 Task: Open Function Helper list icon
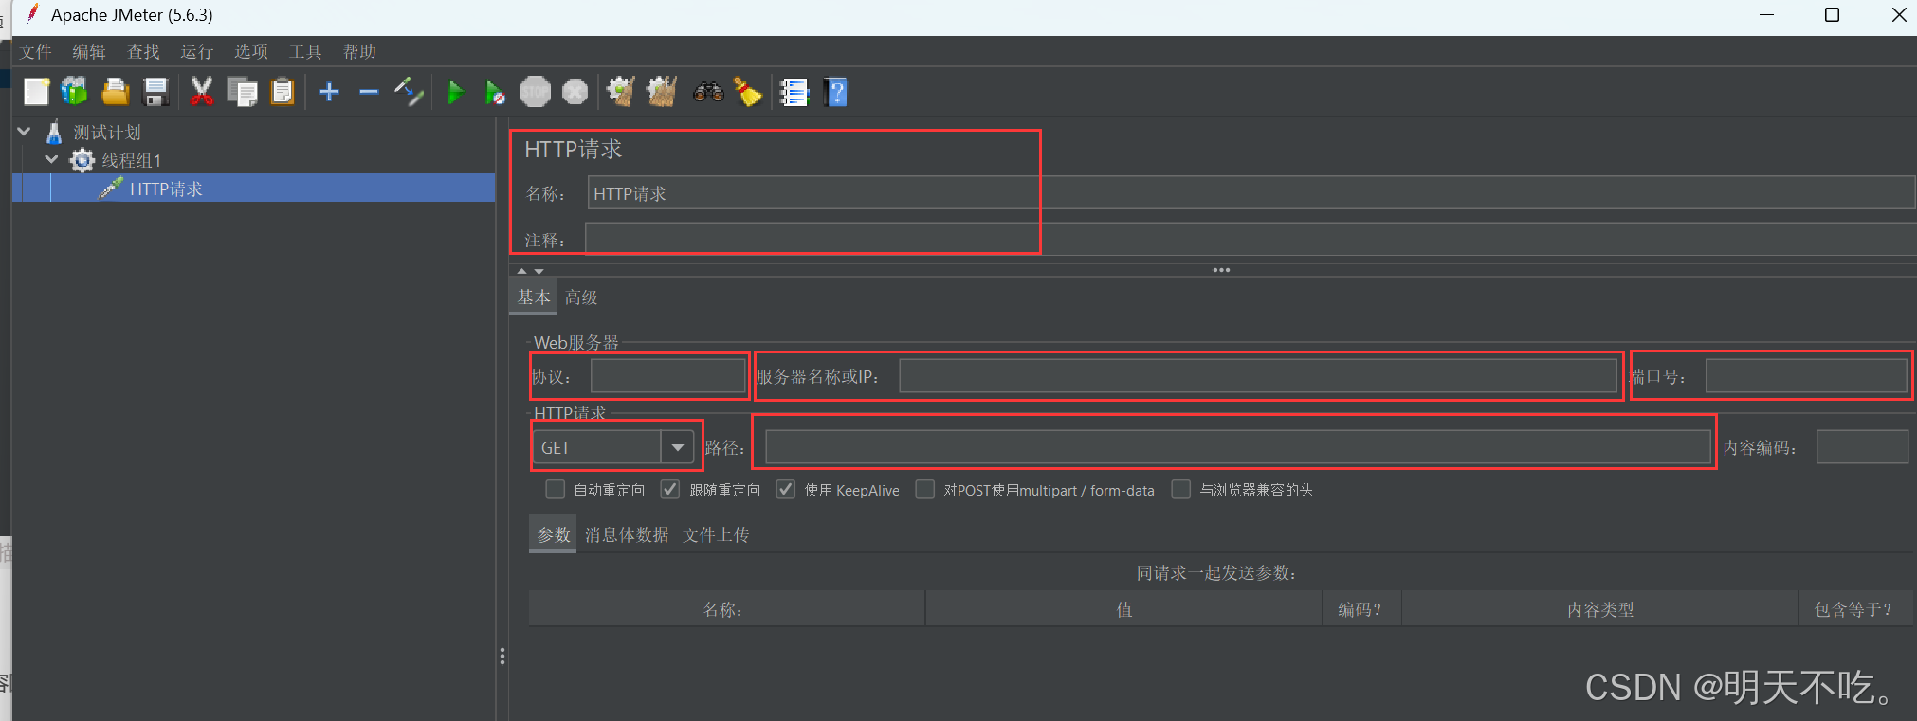(794, 92)
